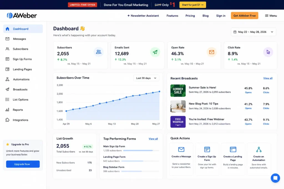This screenshot has width=284, height=189.
Task: Click the Reports bar chart sidebar icon
Action: tap(7, 110)
